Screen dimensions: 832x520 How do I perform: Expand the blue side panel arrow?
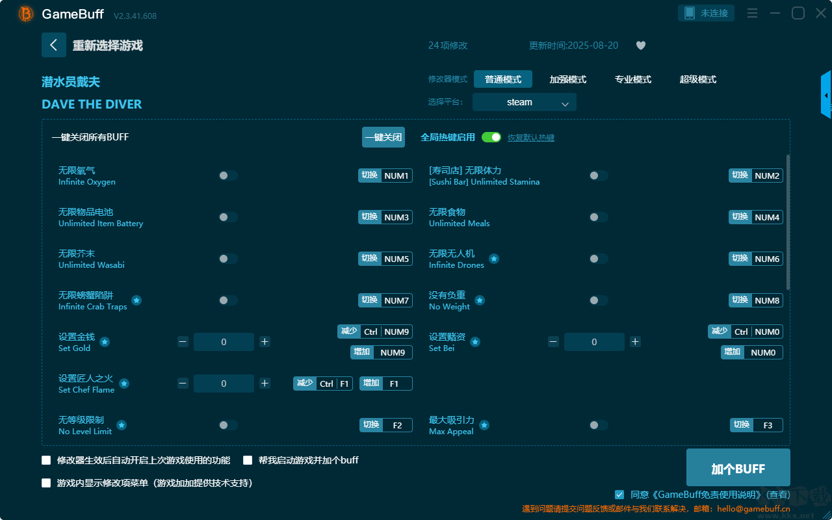click(x=826, y=95)
